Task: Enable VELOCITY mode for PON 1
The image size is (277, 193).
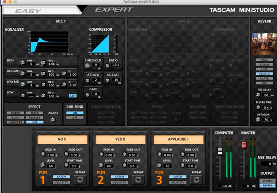Action: tap(61, 182)
